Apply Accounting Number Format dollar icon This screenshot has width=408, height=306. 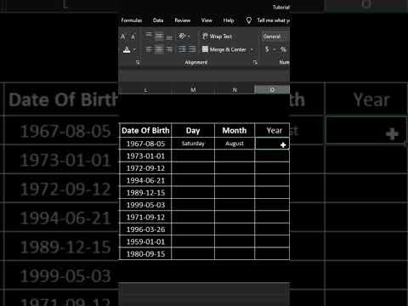267,49
